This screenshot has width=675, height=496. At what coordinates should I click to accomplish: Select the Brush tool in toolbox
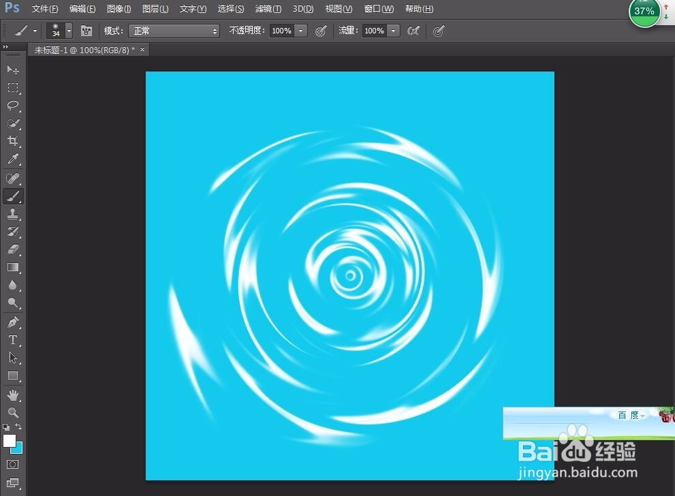click(13, 196)
